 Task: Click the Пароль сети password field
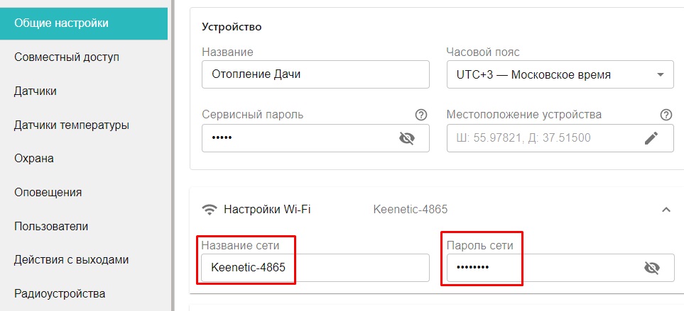tap(540, 268)
